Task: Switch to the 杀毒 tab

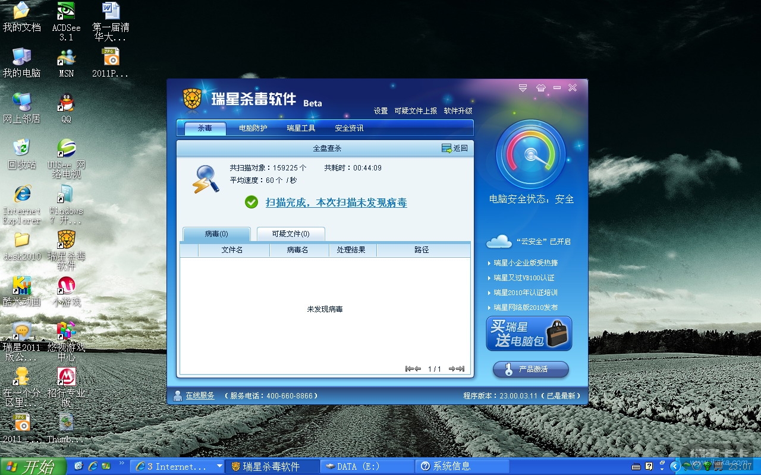Action: coord(205,128)
